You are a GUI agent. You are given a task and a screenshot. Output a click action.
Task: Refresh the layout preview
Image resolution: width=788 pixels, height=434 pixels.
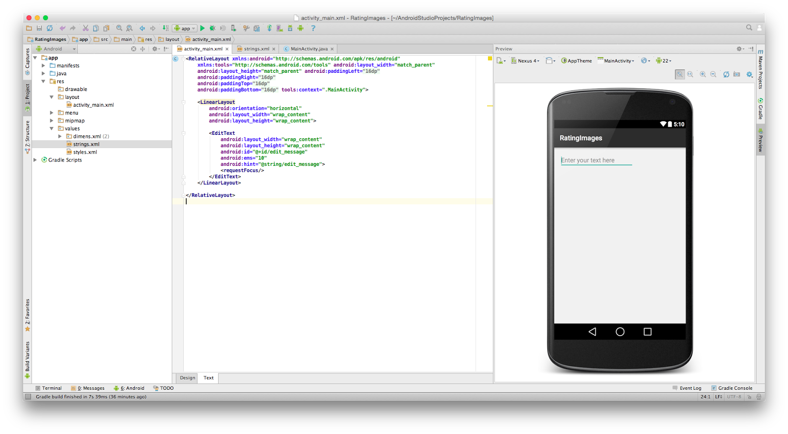tap(726, 74)
